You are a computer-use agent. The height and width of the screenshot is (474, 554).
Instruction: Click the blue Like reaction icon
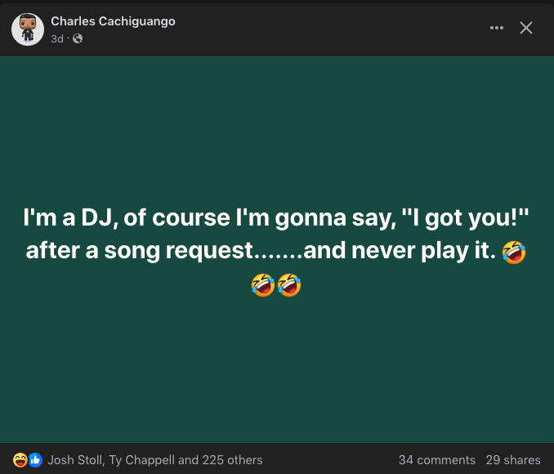(x=35, y=460)
